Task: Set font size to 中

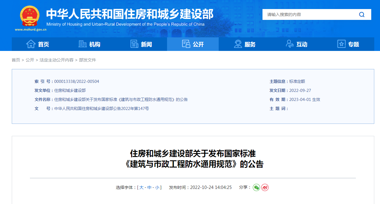Action: 149,187
